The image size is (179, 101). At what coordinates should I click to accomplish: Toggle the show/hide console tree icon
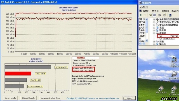click(x=154, y=15)
